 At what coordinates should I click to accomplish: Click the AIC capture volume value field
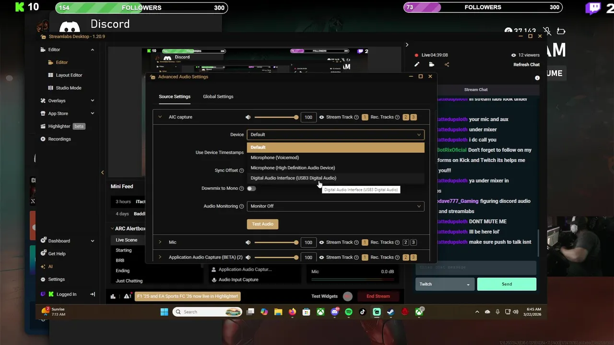[x=308, y=117]
